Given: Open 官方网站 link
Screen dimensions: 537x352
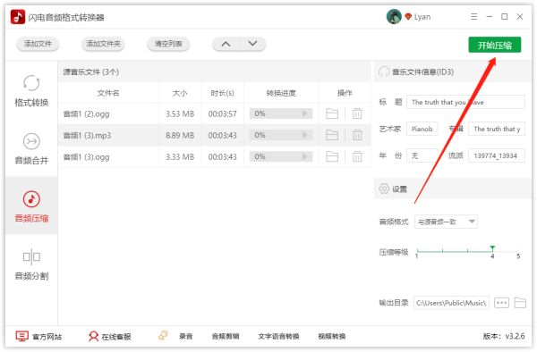Looking at the screenshot, I should (47, 337).
